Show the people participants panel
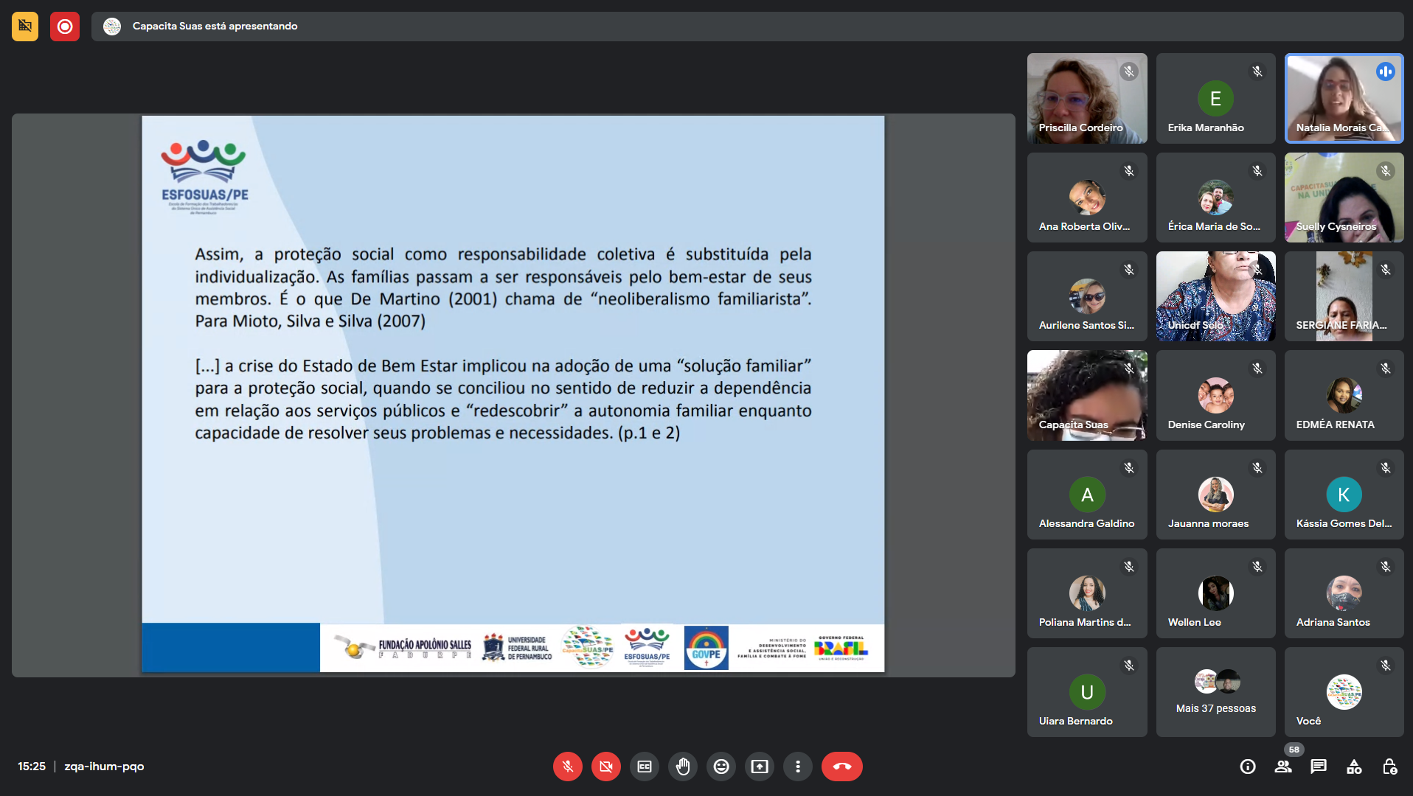 1283,767
